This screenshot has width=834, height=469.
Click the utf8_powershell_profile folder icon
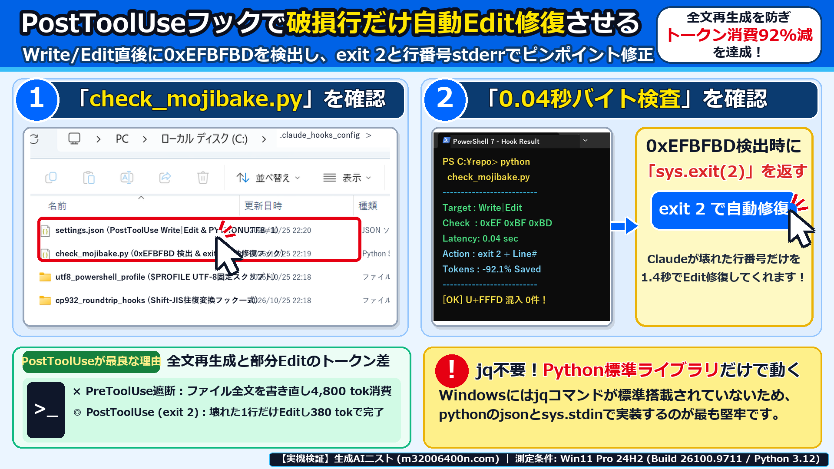45,277
